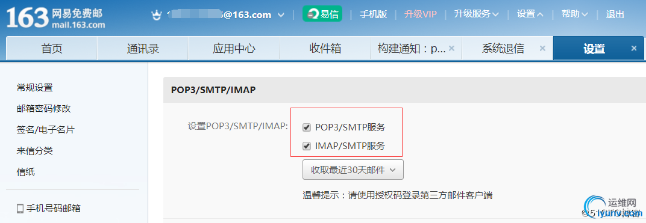
Task: Expand the account email dropdown arrow
Action: click(x=281, y=15)
